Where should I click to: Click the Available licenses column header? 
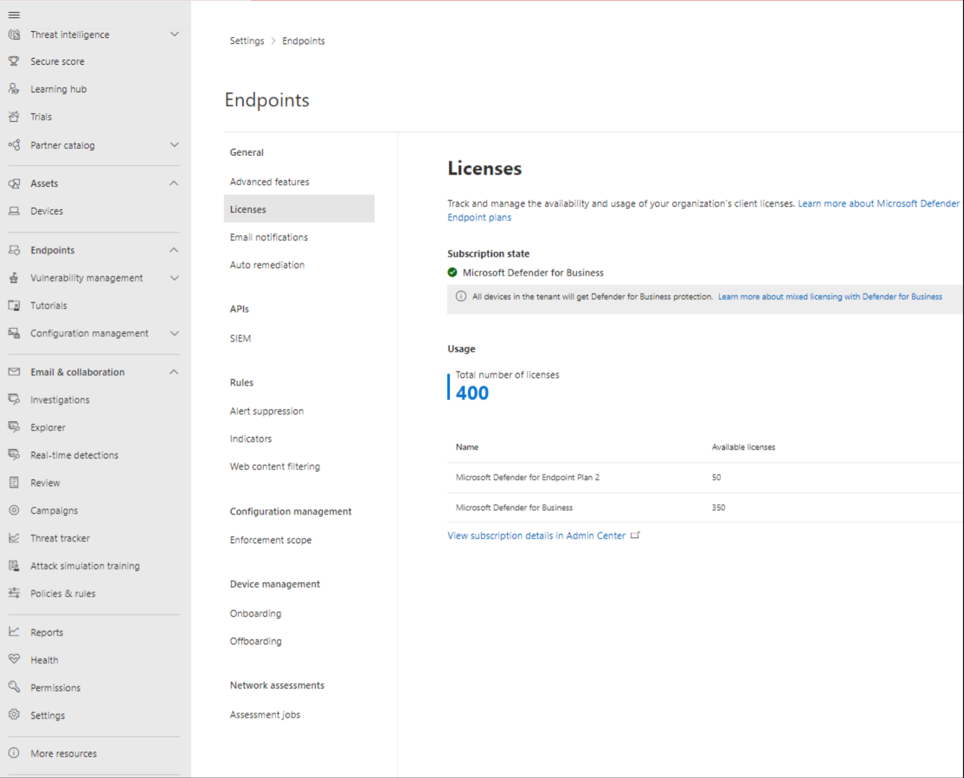[743, 447]
